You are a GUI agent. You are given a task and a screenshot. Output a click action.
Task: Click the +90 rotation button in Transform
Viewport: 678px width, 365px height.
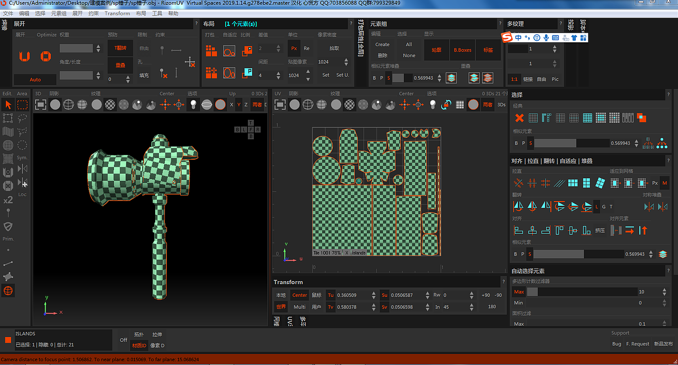(486, 295)
